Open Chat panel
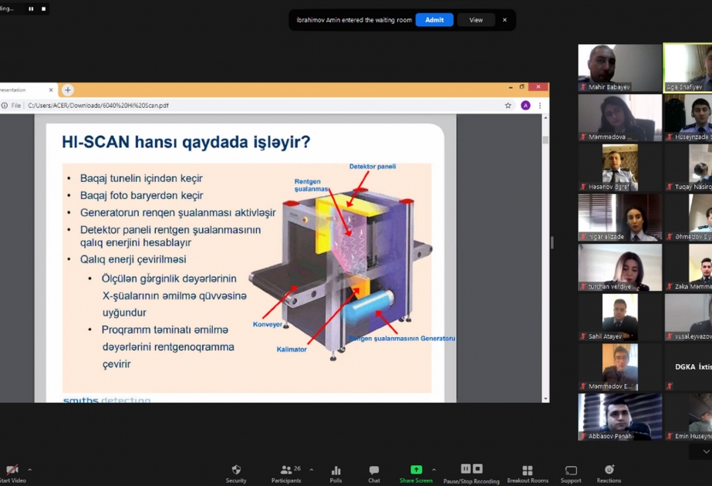Screen dimensions: 712x486 tap(374, 474)
